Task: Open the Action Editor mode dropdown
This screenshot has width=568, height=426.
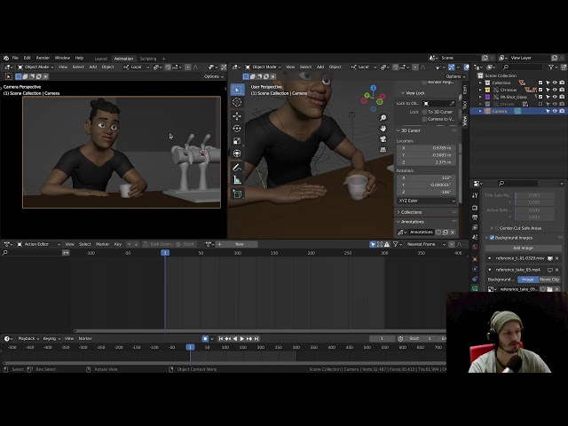Action: pos(39,244)
